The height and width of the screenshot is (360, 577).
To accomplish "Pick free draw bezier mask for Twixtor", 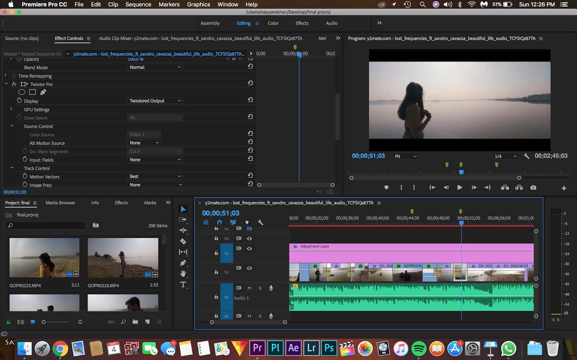I will [x=43, y=93].
